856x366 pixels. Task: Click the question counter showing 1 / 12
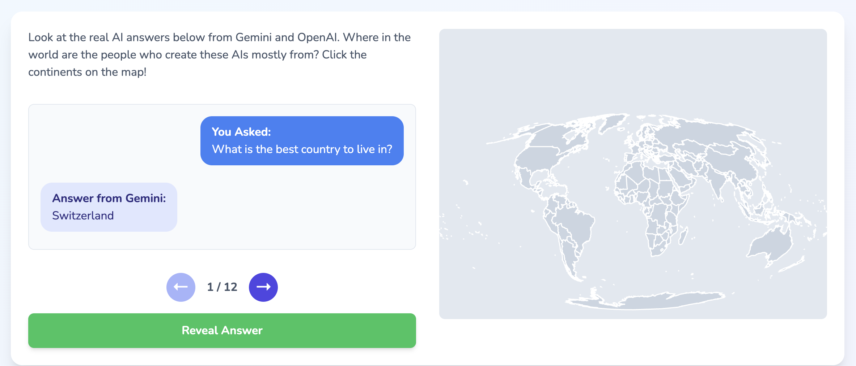pyautogui.click(x=222, y=287)
